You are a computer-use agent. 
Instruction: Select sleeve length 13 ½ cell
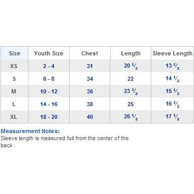[x=172, y=66]
